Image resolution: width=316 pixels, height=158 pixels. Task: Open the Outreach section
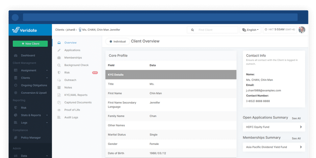[70, 80]
